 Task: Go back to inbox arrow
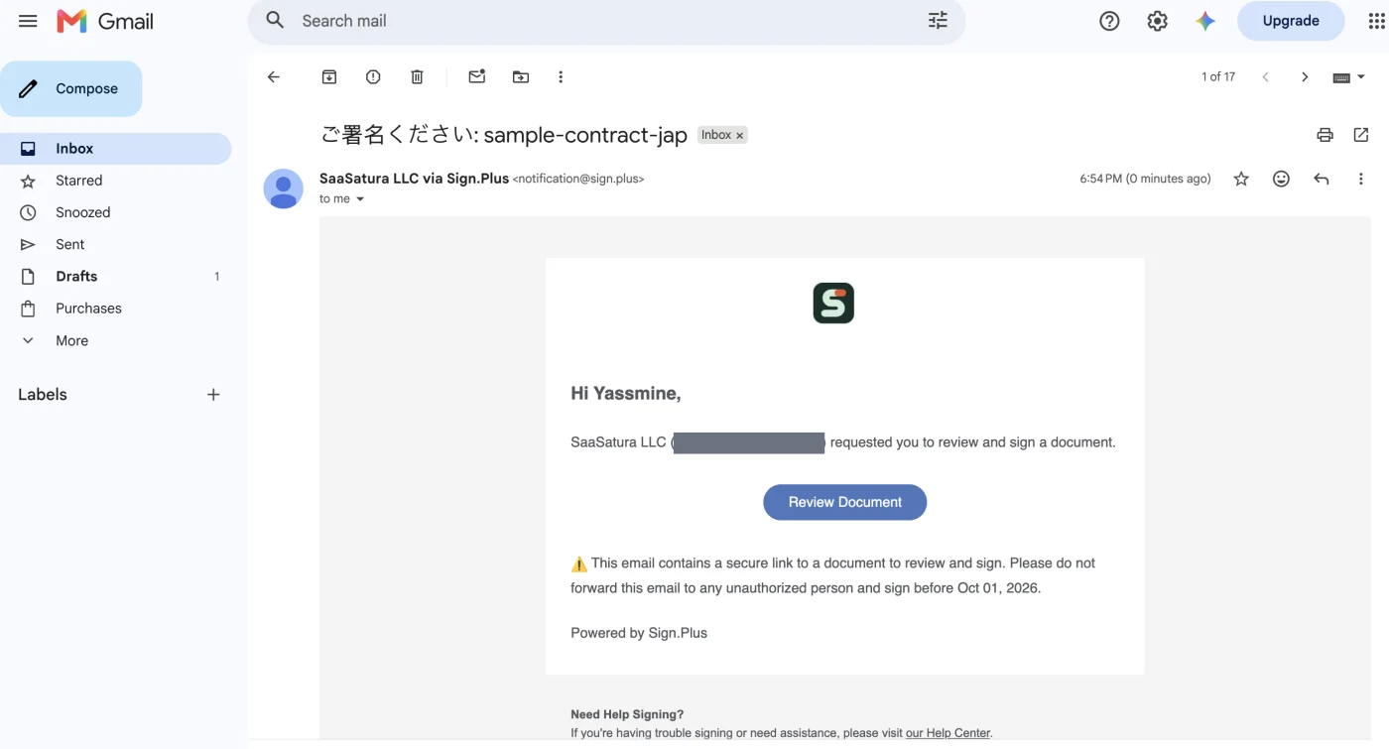[x=274, y=77]
